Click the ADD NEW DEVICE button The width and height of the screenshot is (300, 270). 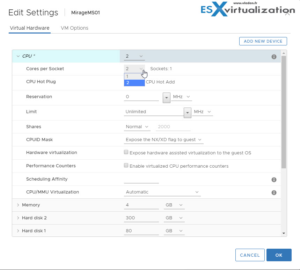coord(263,41)
